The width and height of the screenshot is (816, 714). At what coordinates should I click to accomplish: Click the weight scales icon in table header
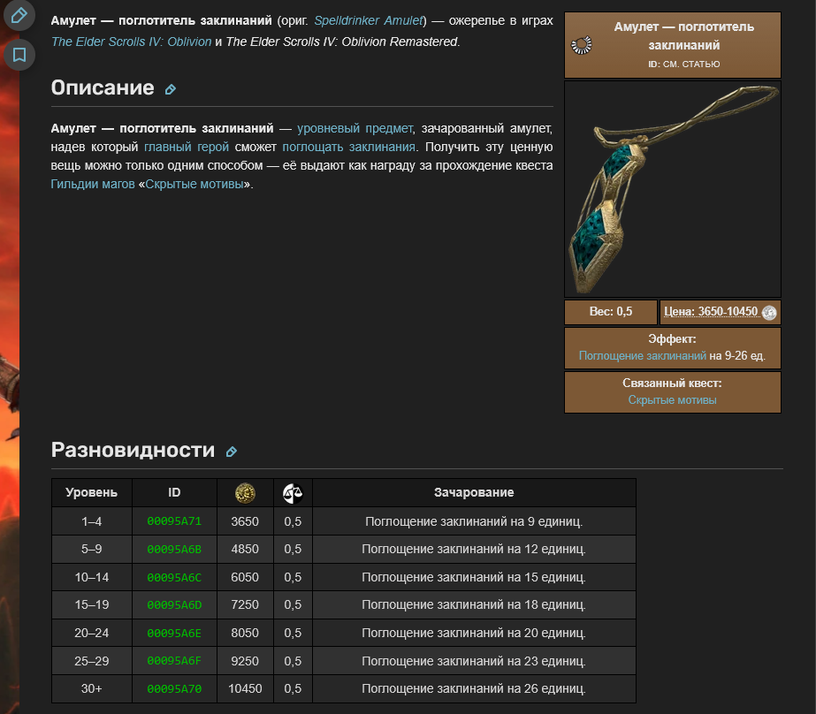pyautogui.click(x=293, y=493)
